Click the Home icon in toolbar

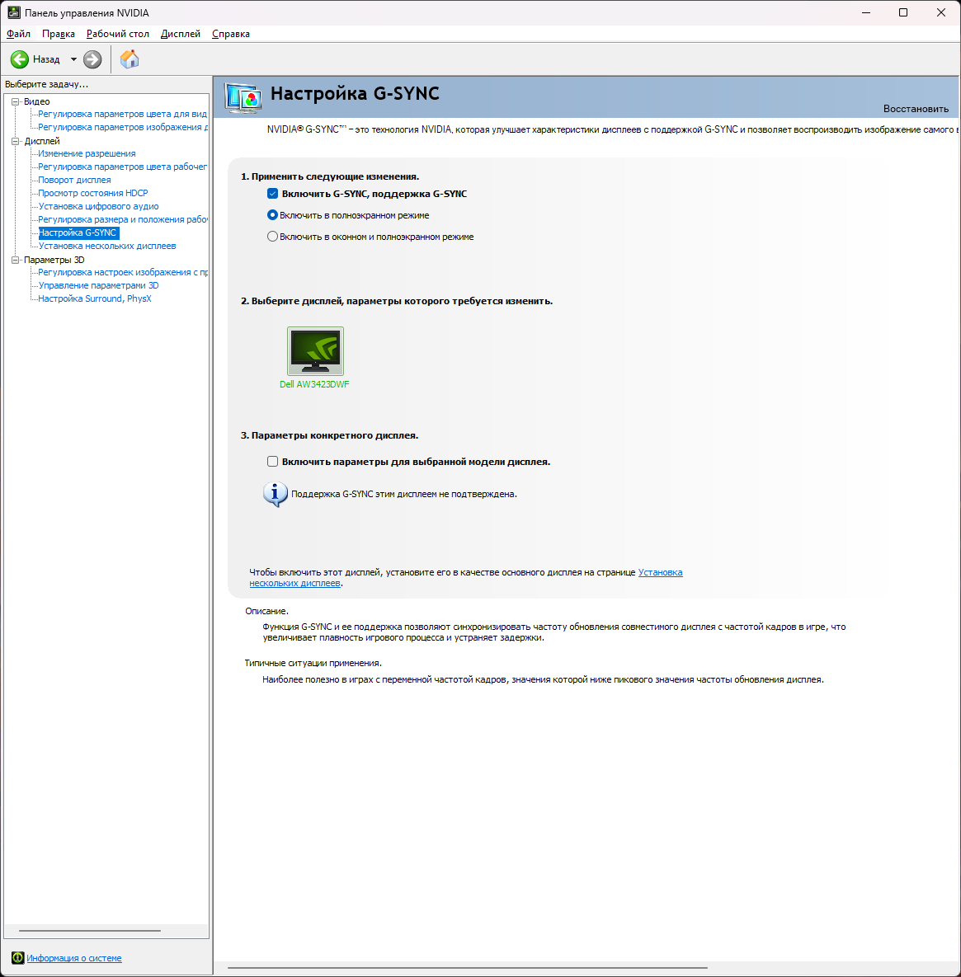(x=130, y=59)
